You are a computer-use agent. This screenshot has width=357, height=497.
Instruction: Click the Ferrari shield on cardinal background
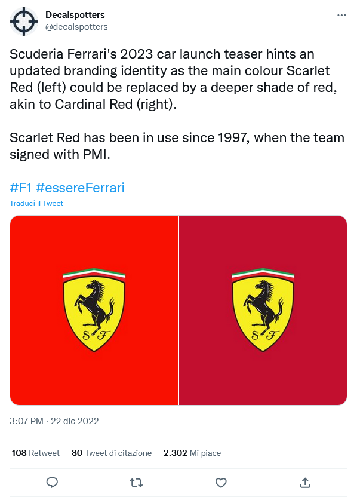263,310
